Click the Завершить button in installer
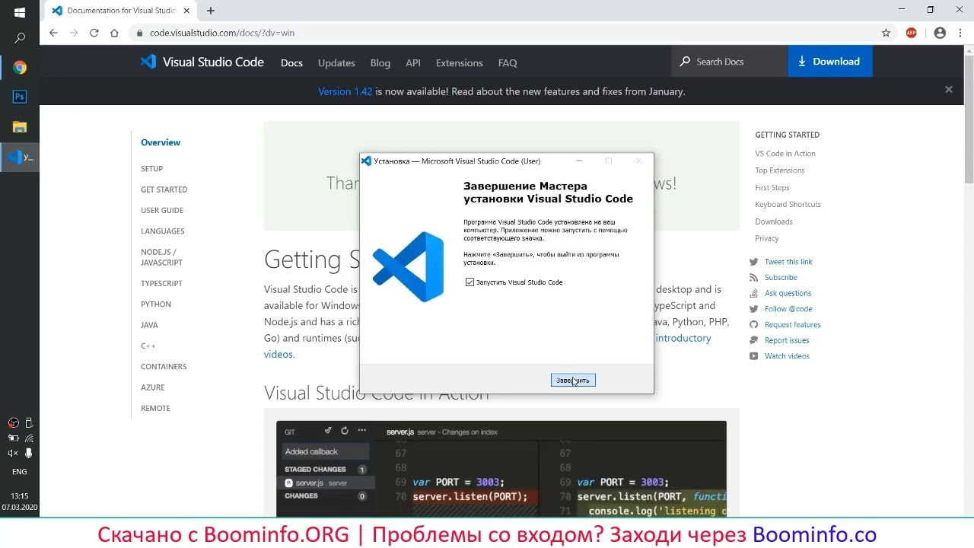Viewport: 974px width, 548px height. pos(573,380)
